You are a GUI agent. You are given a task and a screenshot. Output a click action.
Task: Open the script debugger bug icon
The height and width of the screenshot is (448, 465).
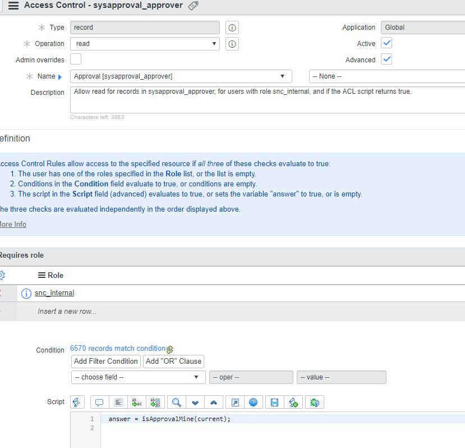(315, 402)
